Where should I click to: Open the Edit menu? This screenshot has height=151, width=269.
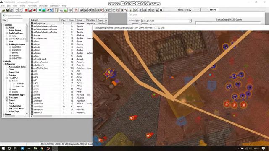(x=8, y=5)
